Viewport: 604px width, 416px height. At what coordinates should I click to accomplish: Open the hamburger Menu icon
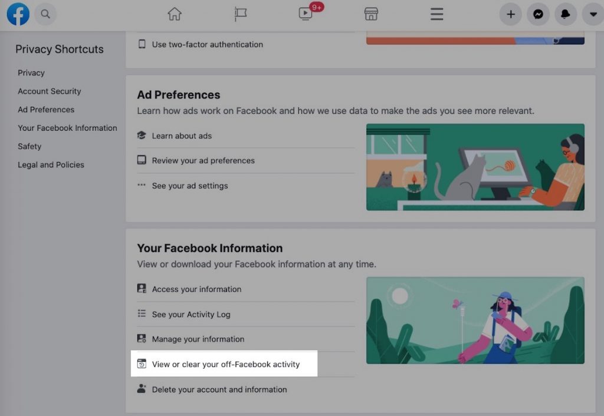click(436, 14)
